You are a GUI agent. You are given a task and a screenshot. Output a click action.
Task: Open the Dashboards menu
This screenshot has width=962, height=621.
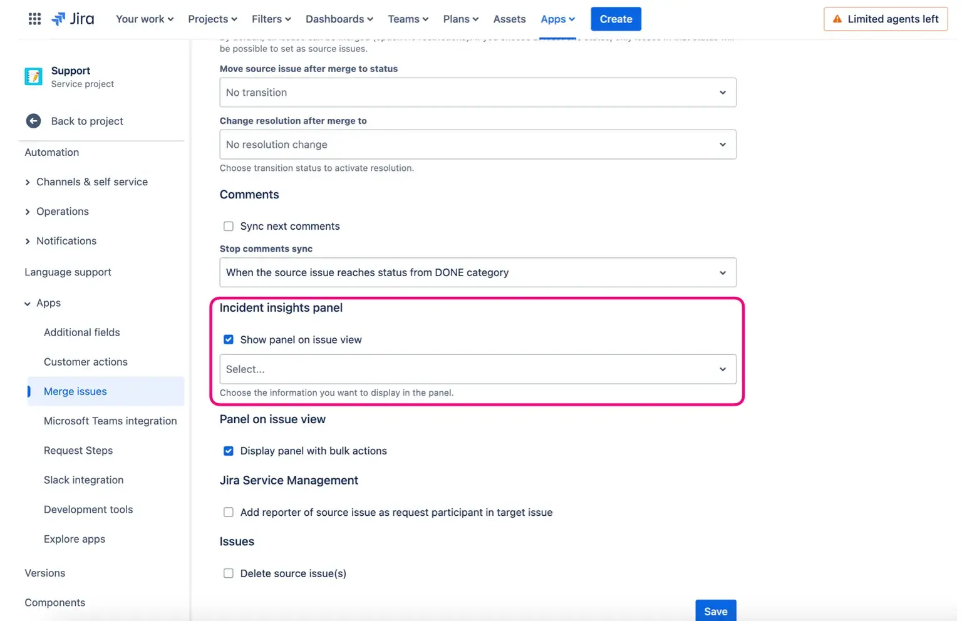339,19
